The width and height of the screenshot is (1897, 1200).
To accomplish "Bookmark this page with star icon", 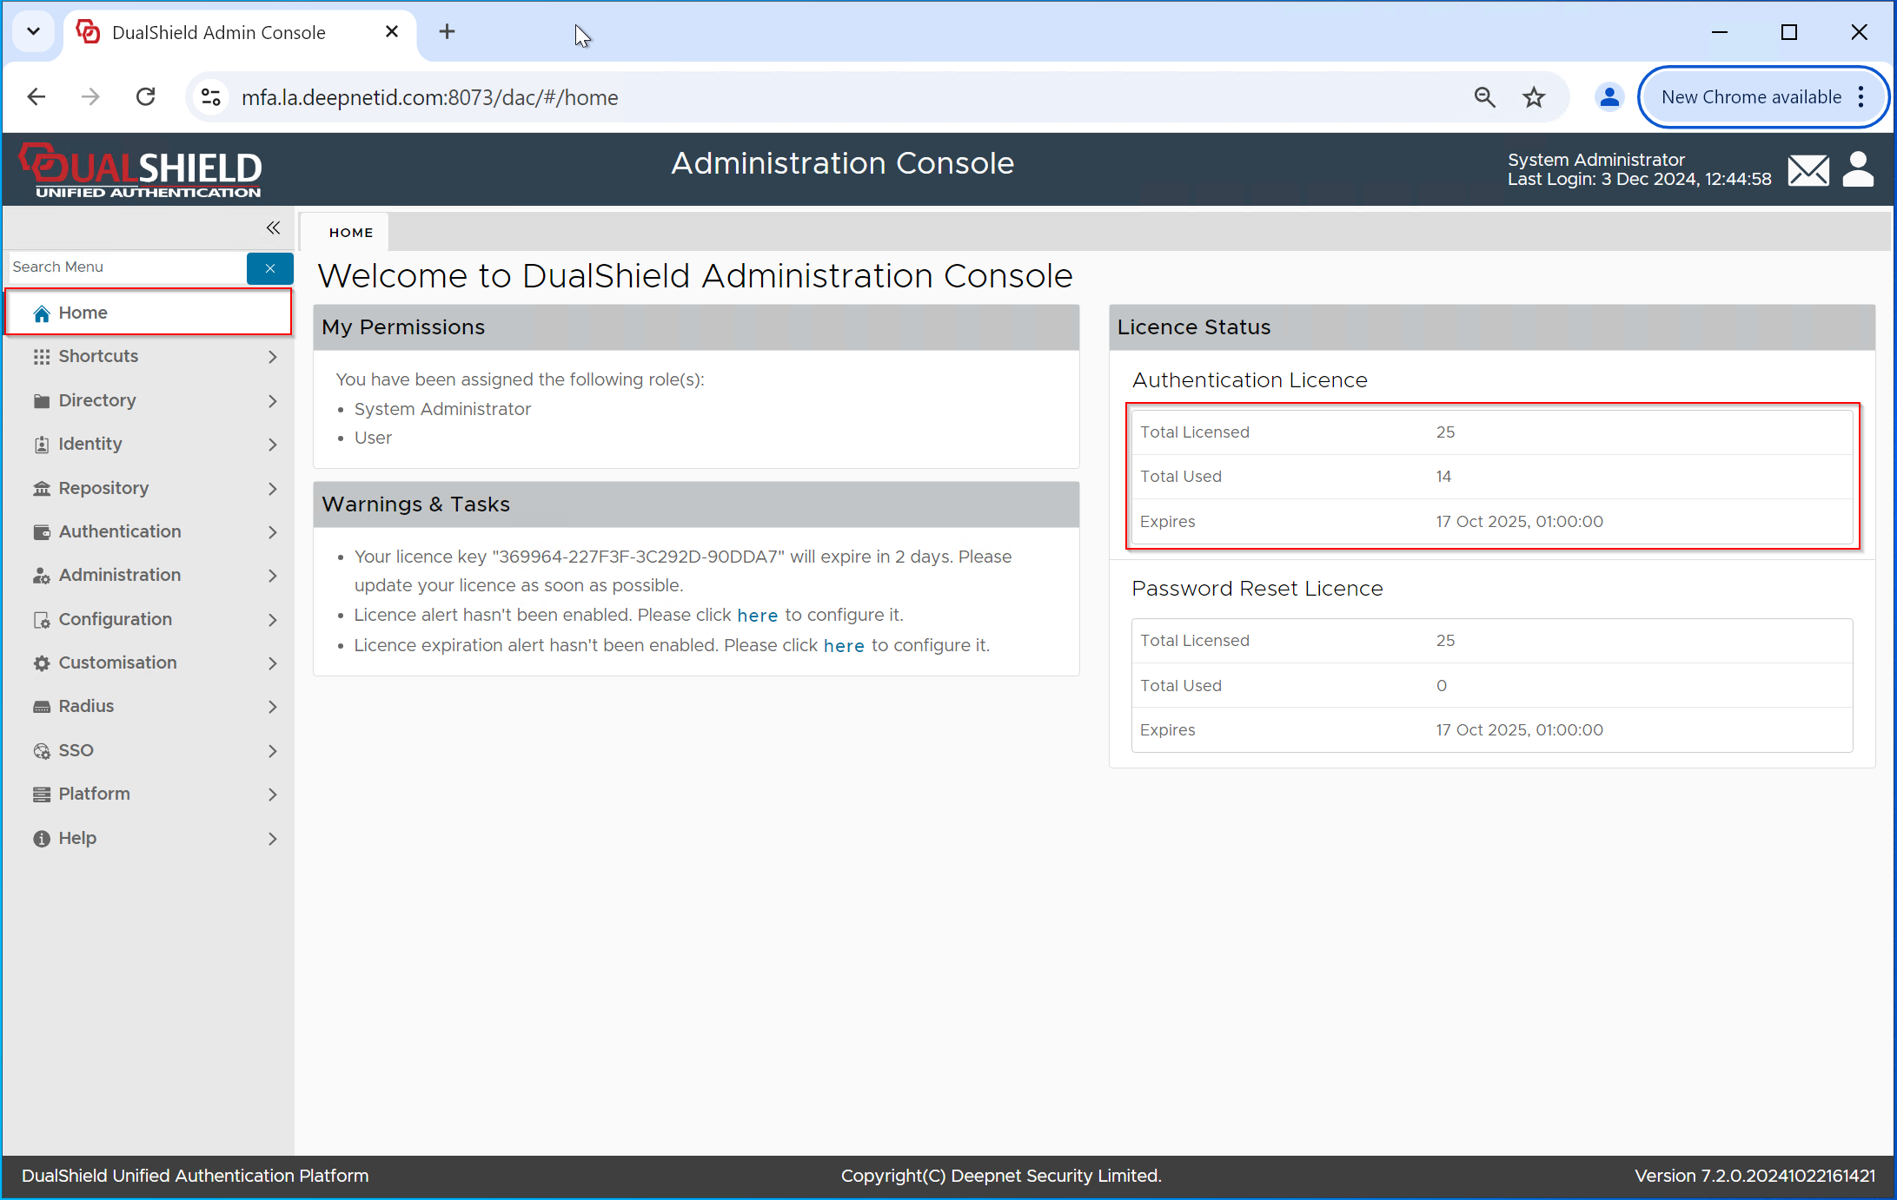I will (x=1534, y=97).
